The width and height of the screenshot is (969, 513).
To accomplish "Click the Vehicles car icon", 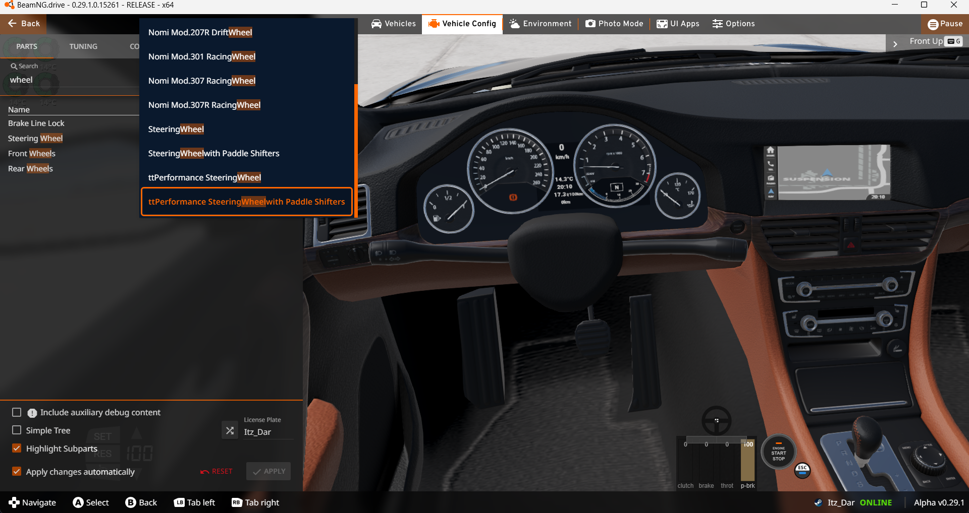I will (376, 24).
